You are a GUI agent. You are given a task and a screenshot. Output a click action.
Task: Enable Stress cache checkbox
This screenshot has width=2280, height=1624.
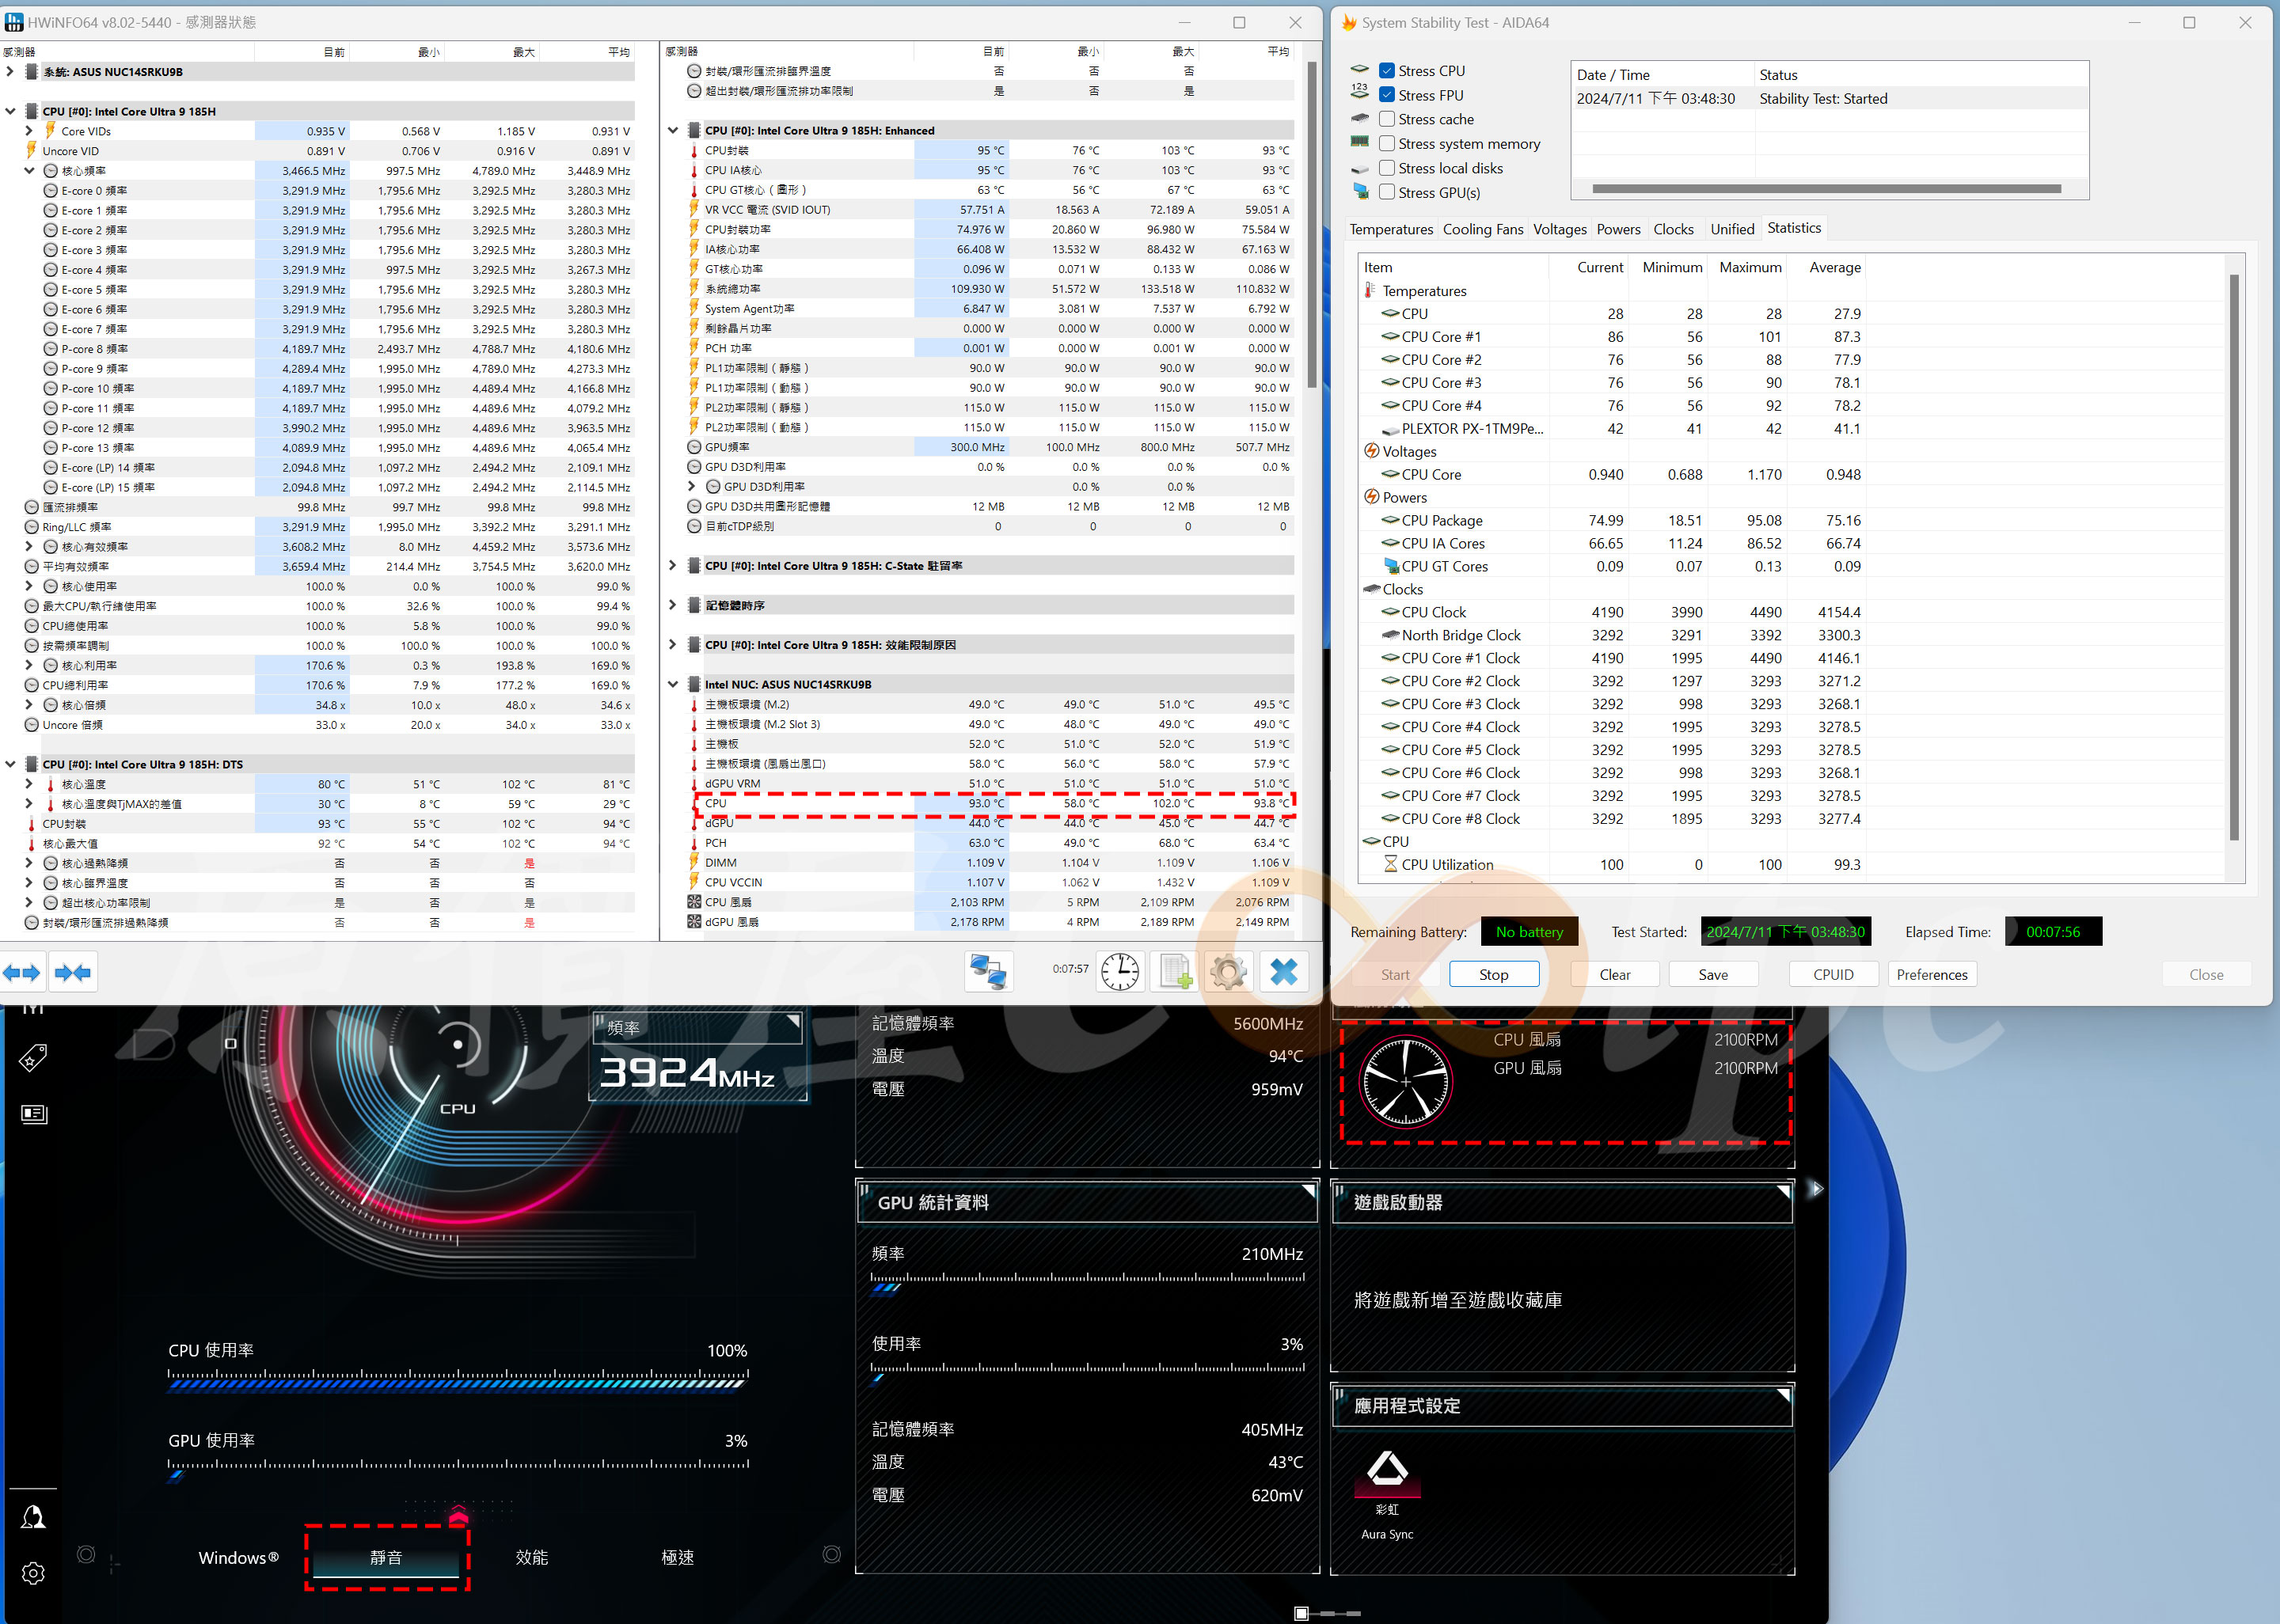(x=1387, y=119)
